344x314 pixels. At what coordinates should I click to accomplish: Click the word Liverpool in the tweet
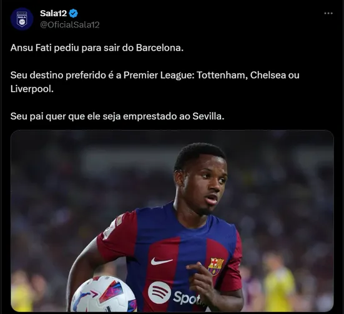(x=32, y=89)
